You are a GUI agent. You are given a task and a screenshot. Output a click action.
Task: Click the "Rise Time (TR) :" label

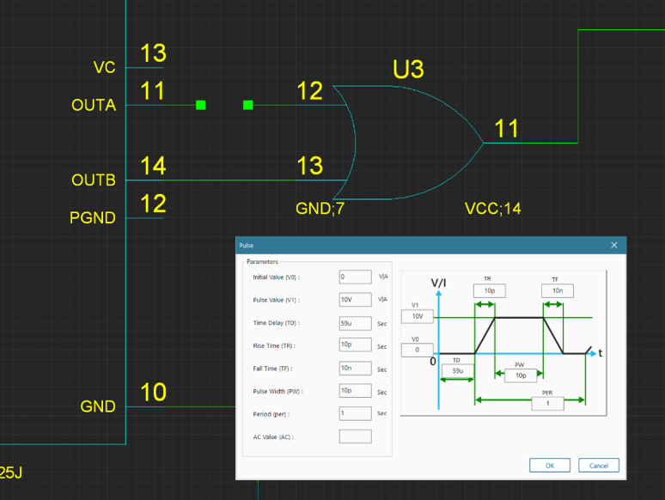pyautogui.click(x=274, y=346)
